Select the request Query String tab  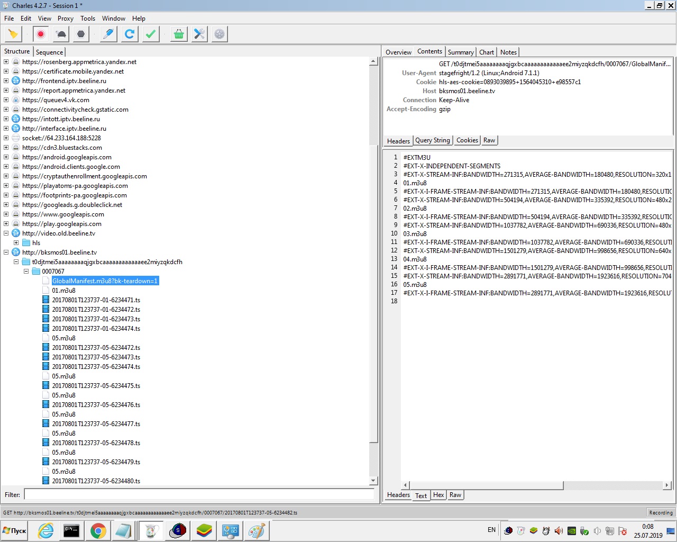click(x=433, y=140)
